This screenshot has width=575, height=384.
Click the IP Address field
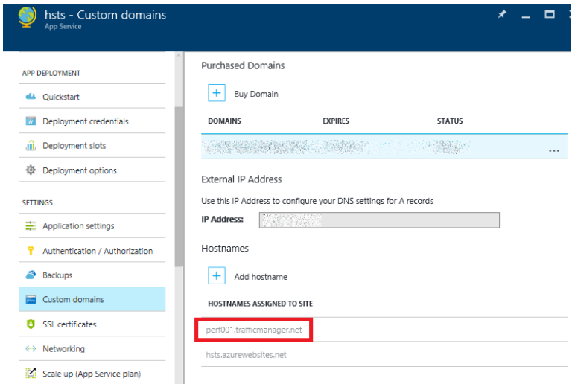click(378, 220)
